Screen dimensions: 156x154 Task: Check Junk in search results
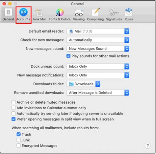click(x=18, y=140)
